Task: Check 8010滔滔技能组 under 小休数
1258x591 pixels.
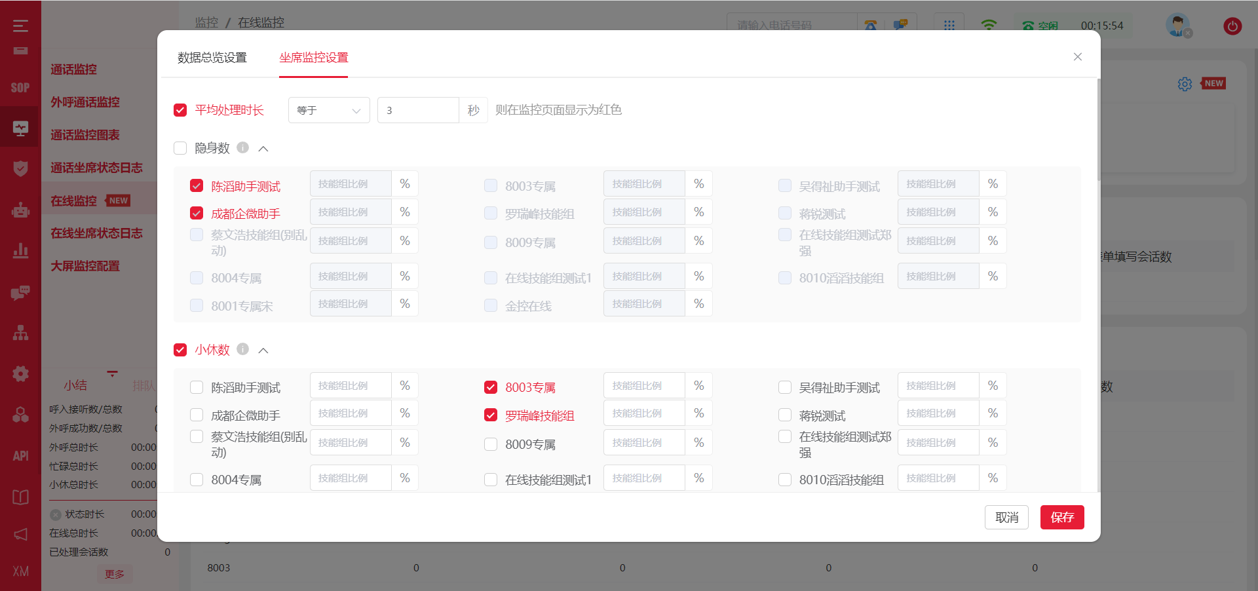Action: pos(785,480)
